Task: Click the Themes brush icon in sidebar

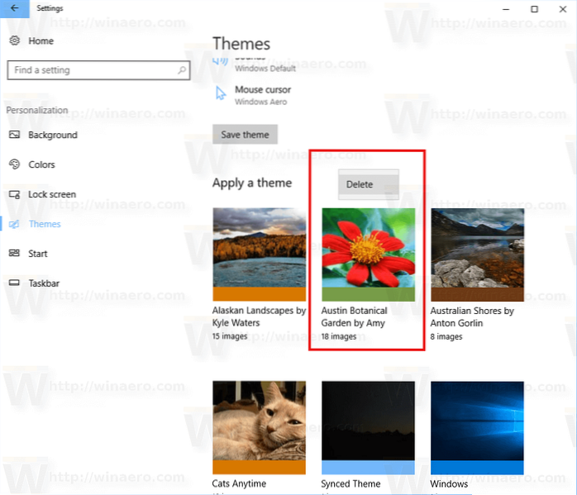Action: pos(14,224)
